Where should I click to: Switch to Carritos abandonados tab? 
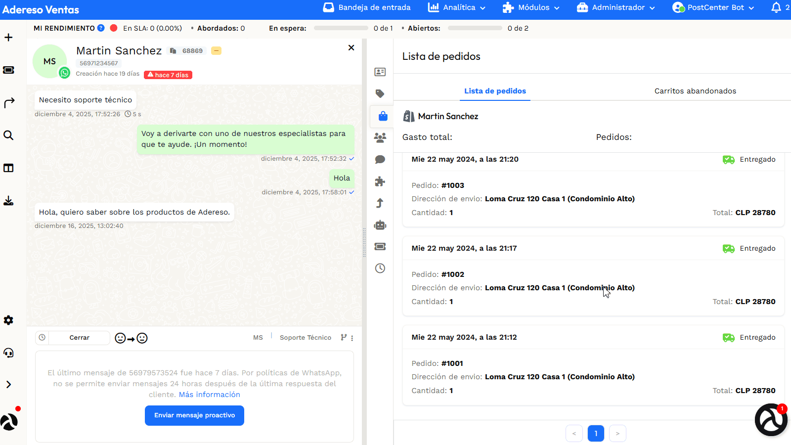[x=695, y=91]
